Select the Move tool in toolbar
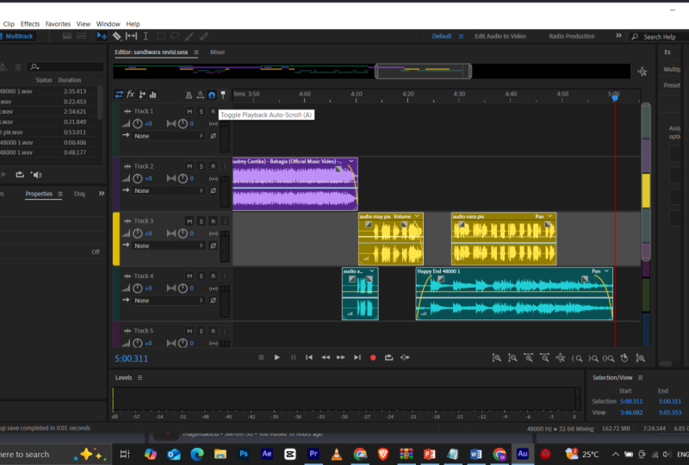The image size is (689, 465). pyautogui.click(x=102, y=36)
